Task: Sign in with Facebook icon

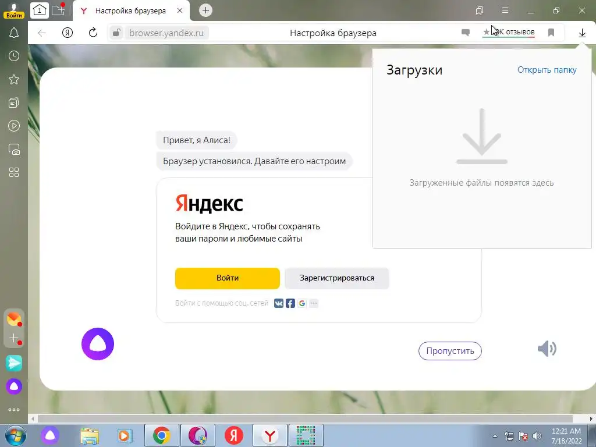Action: [x=290, y=303]
